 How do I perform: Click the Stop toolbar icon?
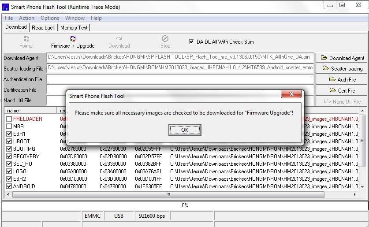pyautogui.click(x=165, y=39)
